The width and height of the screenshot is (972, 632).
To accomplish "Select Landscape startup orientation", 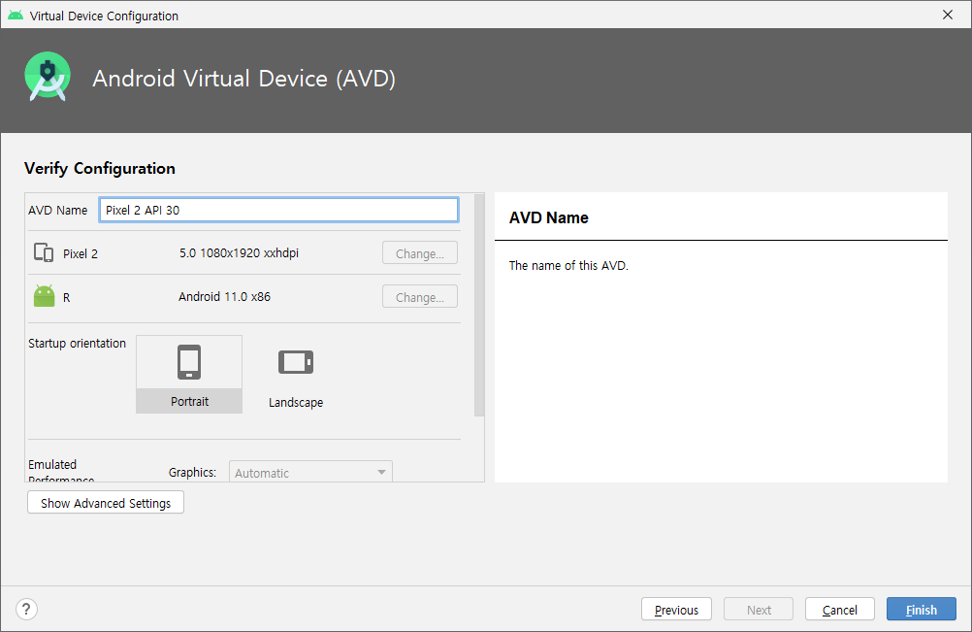I will tap(296, 374).
